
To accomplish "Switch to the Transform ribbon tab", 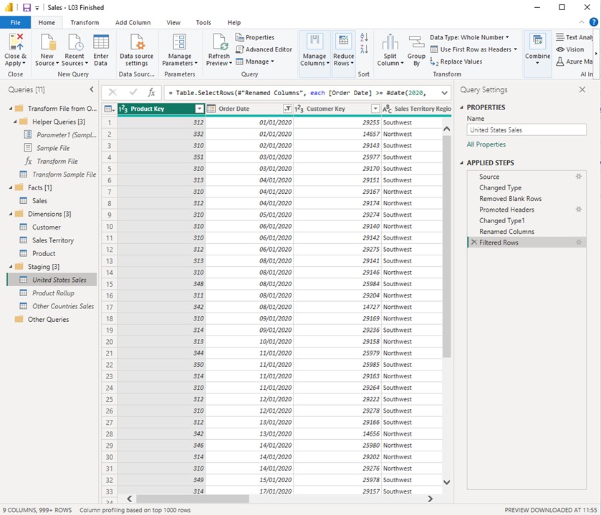I will pyautogui.click(x=85, y=22).
